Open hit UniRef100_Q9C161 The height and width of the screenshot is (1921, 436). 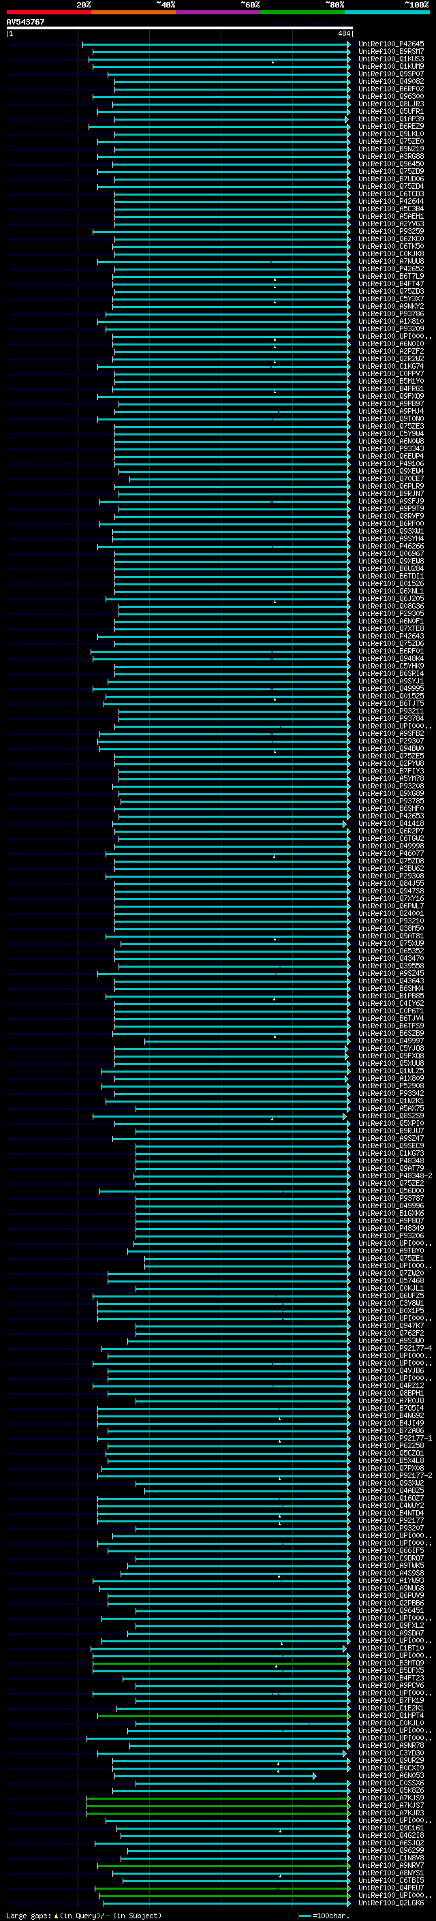pyautogui.click(x=391, y=1828)
